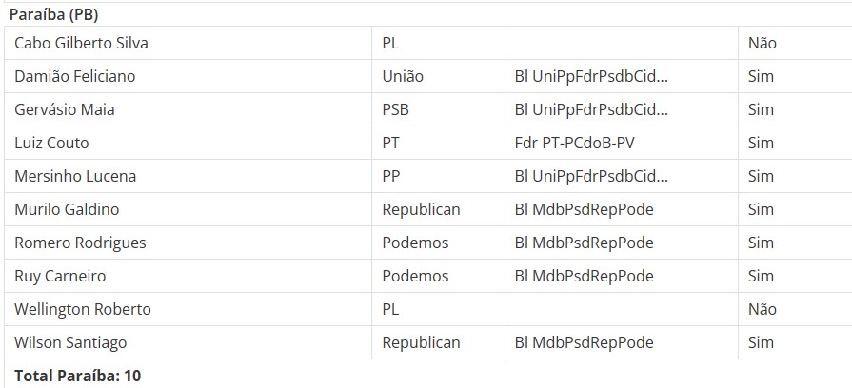Click Gervásio Maia's Bl UniPpFdrPsdbCid bloc
This screenshot has width=852, height=388.
591,110
